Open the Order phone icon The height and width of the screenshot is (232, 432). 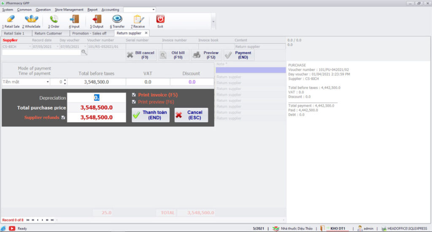pyautogui.click(x=54, y=19)
